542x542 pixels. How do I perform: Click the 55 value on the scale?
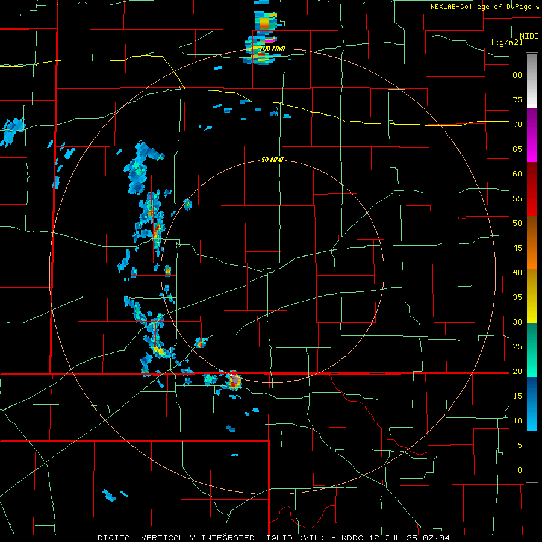coord(517,198)
